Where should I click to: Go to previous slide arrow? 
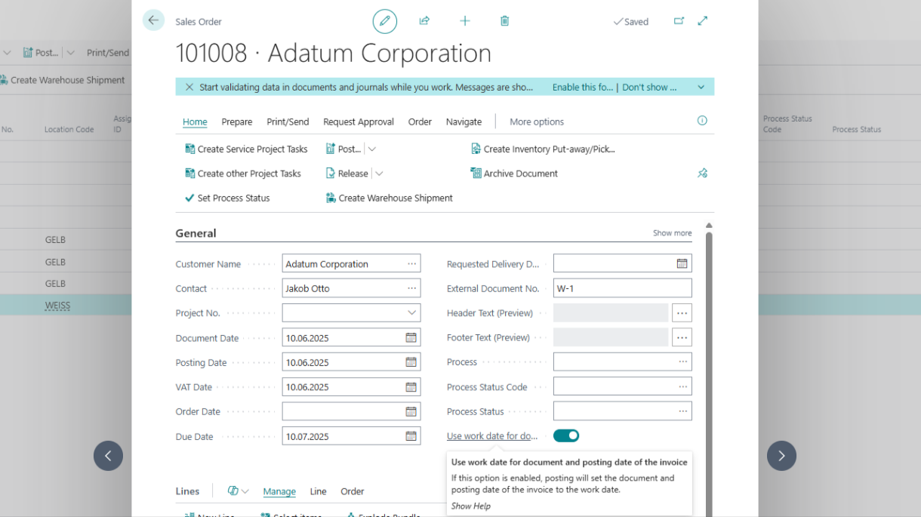[108, 456]
